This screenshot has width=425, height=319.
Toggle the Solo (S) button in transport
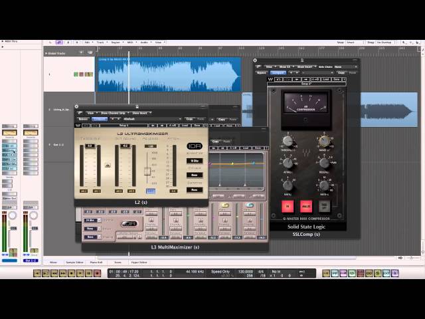378,273
